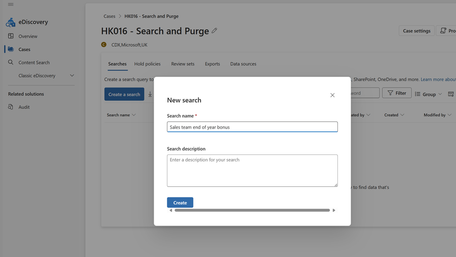Click the scrollbar right arrow in dialog
The height and width of the screenshot is (257, 456).
pos(334,210)
